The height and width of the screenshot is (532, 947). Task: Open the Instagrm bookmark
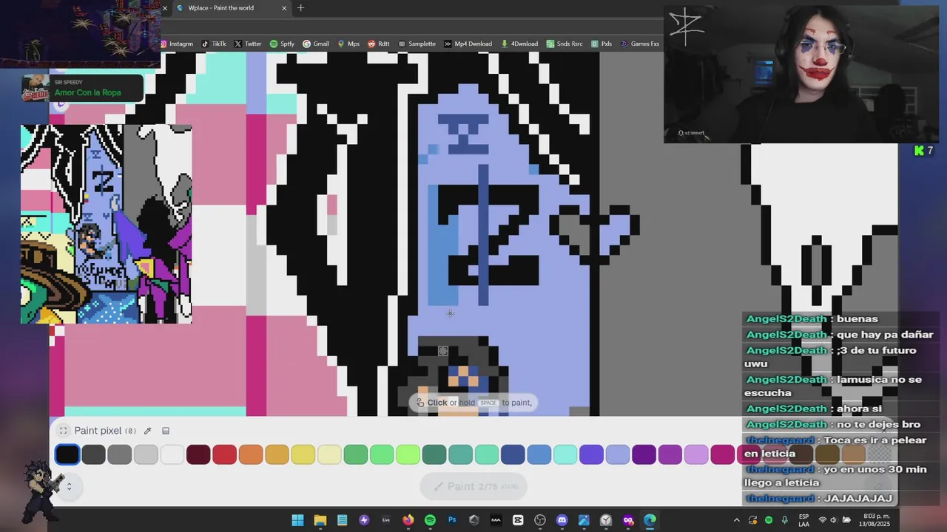pos(177,44)
